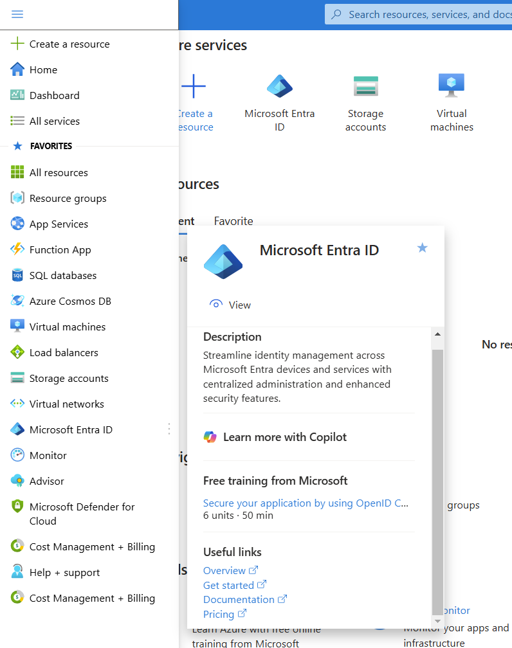Open Load balancers diamond icon
Screen dimensions: 512x648
[17, 352]
